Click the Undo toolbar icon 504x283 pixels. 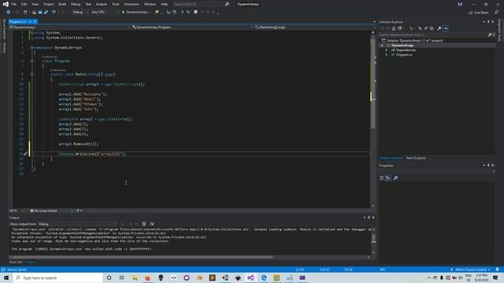coord(54,13)
